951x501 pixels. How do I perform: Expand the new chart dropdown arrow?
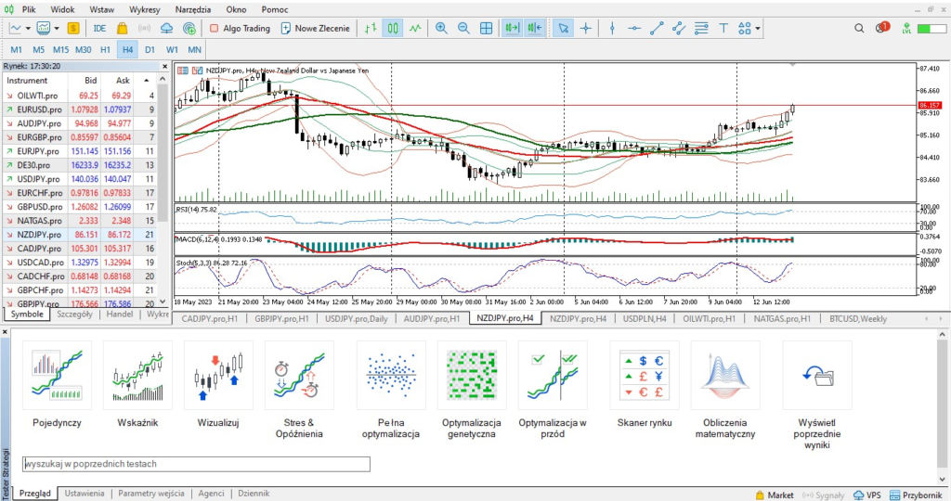pyautogui.click(x=28, y=28)
